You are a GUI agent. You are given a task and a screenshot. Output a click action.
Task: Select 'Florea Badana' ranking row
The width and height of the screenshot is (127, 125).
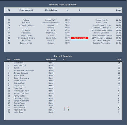[x=63, y=81]
